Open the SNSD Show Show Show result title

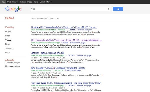(66, 83)
